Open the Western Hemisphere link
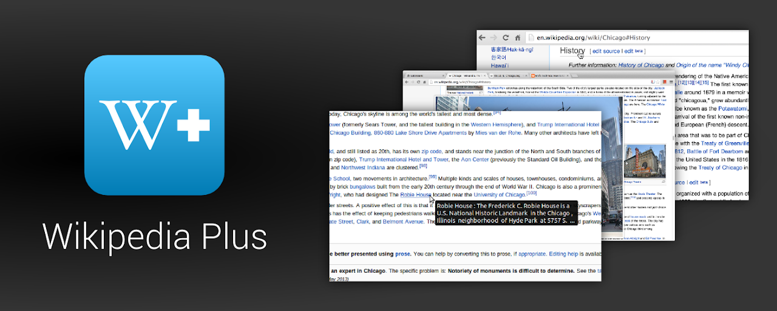Viewport: 777px width, 311px height. coord(495,125)
